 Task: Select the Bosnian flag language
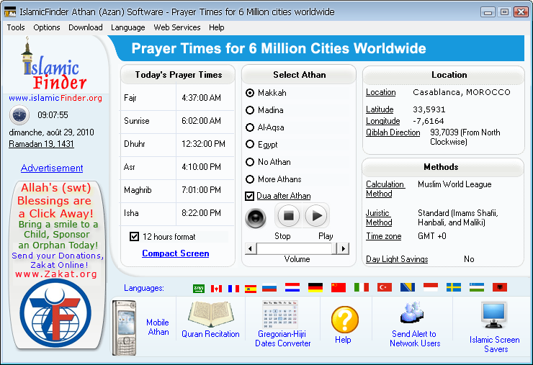(408, 287)
